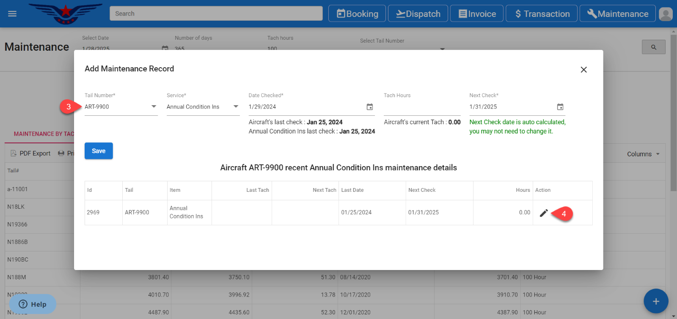The height and width of the screenshot is (319, 677).
Task: Open the Booking menu
Action: (x=357, y=14)
